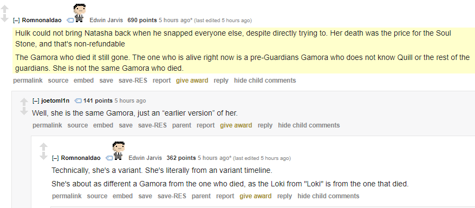Click Edwin Jarvis flair avatar on top comment
Viewport: 475px width, 208px height.
click(x=80, y=13)
